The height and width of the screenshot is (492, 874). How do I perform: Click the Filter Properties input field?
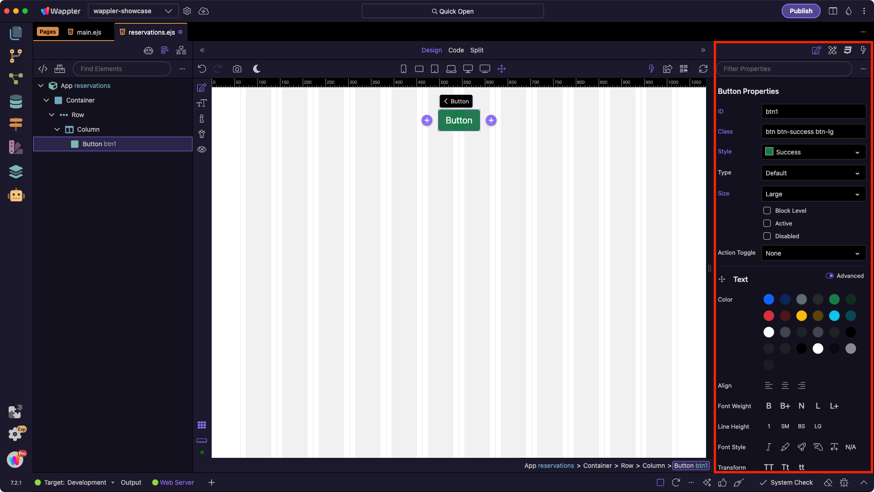[784, 69]
